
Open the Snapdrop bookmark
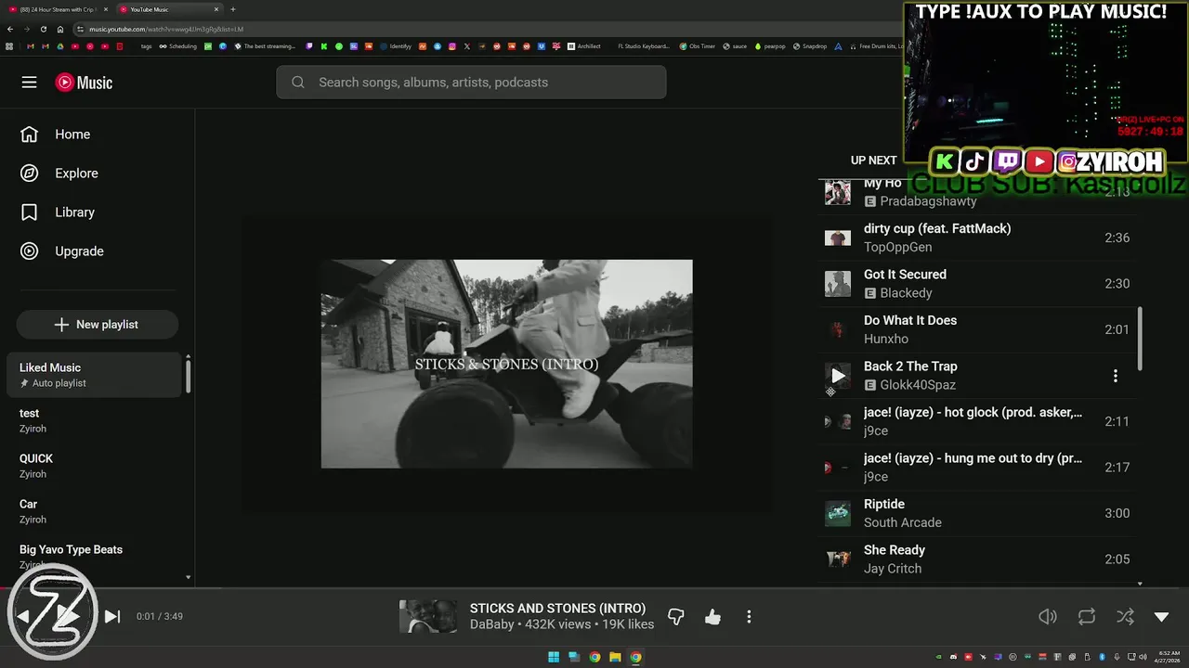coord(810,46)
